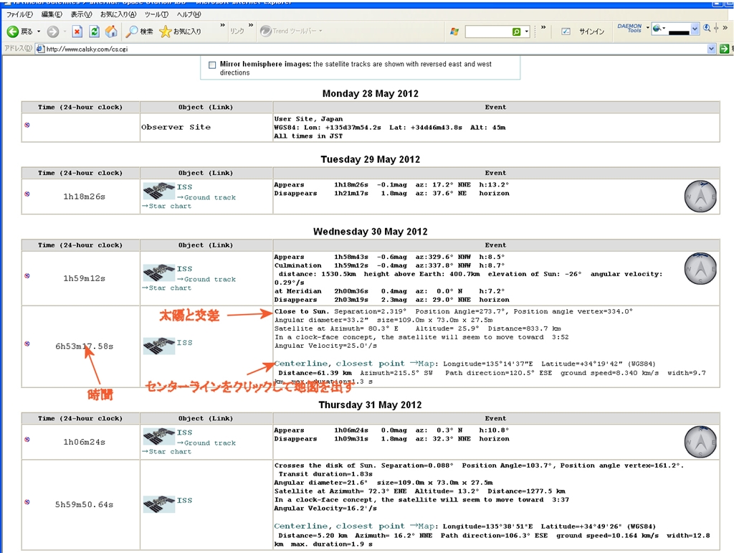Image resolution: width=734 pixels, height=553 pixels.
Task: Refresh the page using the green arrows icon
Action: pos(94,32)
